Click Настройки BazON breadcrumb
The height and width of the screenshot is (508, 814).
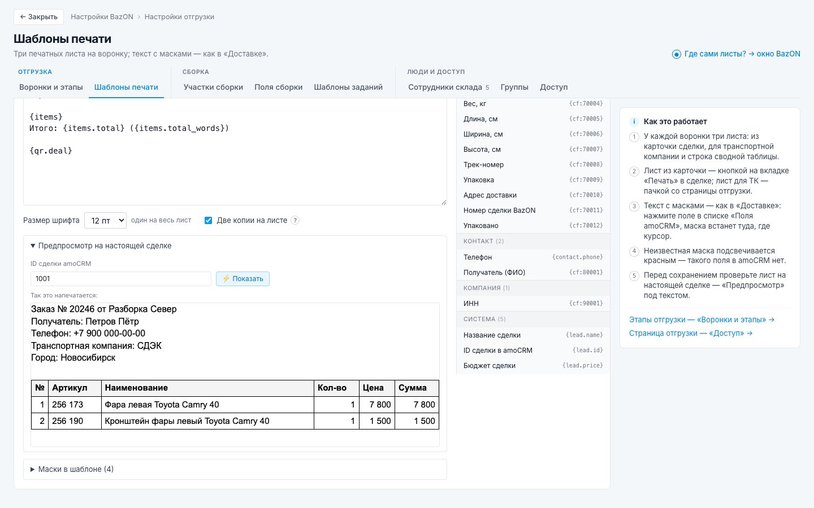(102, 17)
